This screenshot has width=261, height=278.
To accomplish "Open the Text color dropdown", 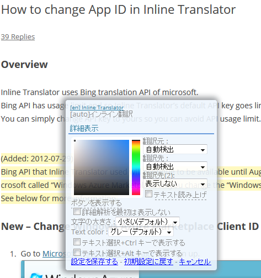I will [141, 232].
